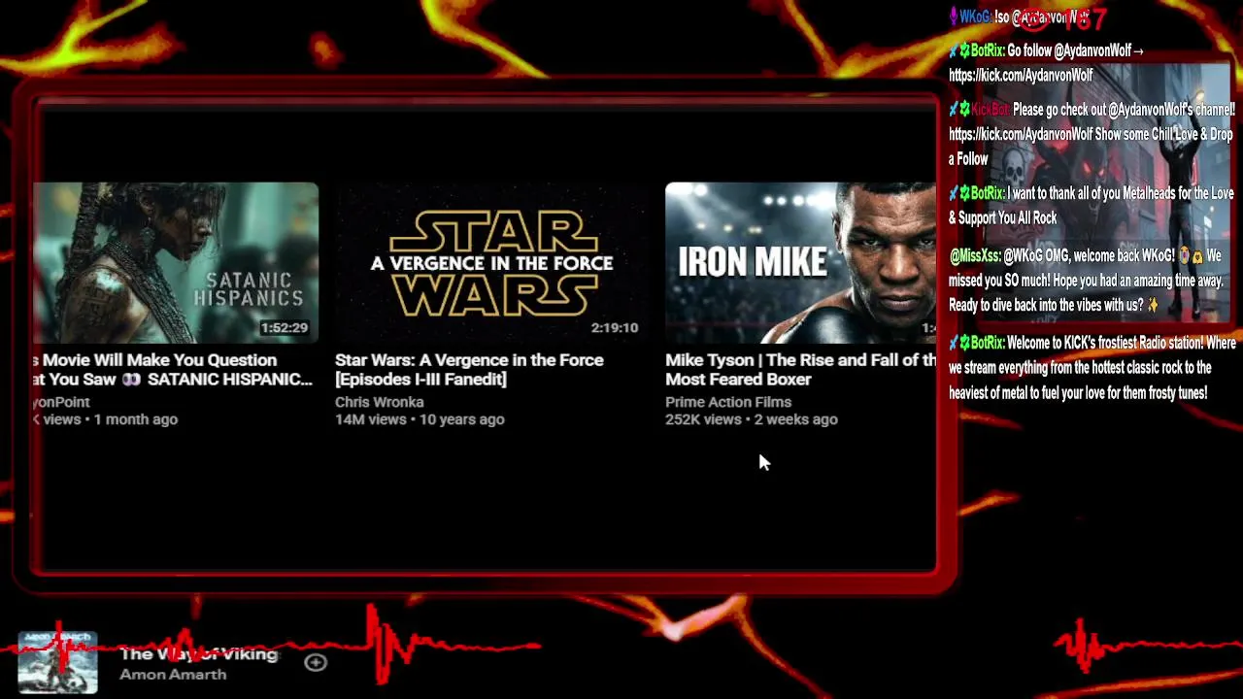1243x699 pixels.
Task: Click '252K views • 2 weeks ago' text
Action: click(x=752, y=419)
